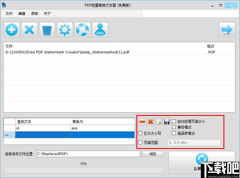
Task: Close the PDF replacer window
Action: point(231,5)
